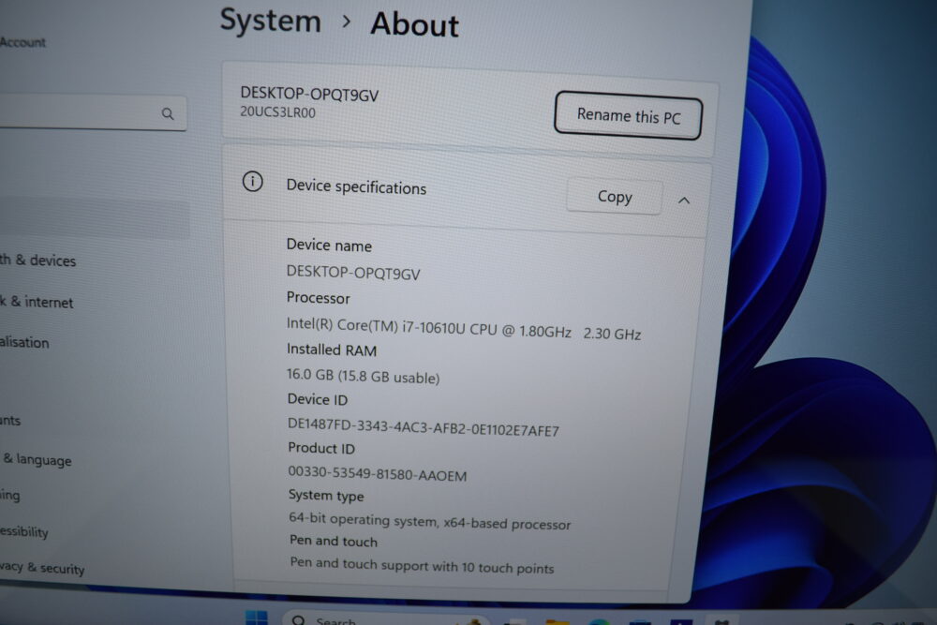937x625 pixels.
Task: Click the Account text in sidebar
Action: point(22,42)
